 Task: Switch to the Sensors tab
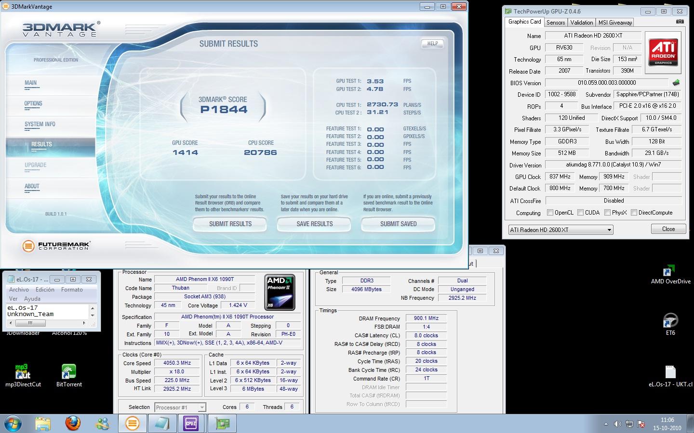point(556,23)
